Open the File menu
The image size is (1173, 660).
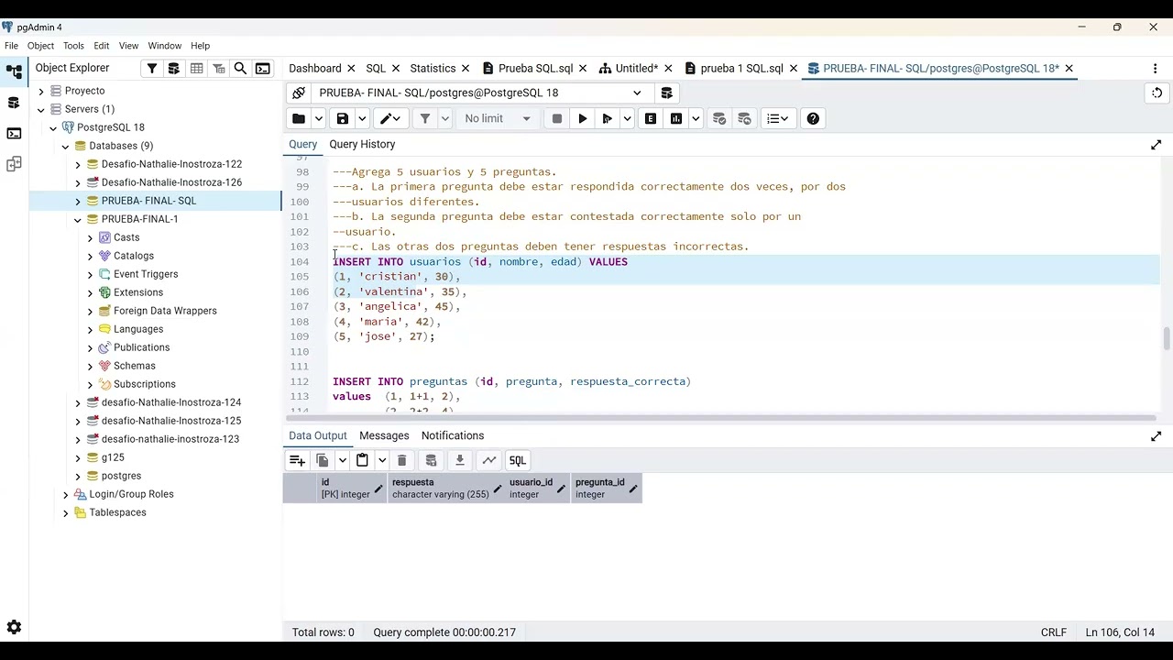(x=11, y=46)
